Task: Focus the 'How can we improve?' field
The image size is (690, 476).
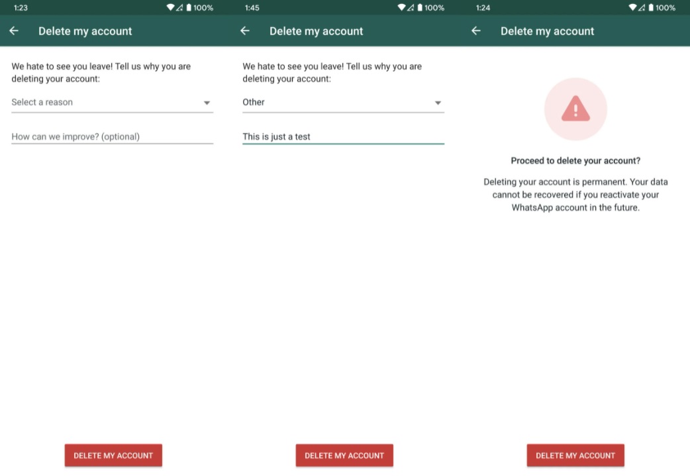Action: click(112, 137)
